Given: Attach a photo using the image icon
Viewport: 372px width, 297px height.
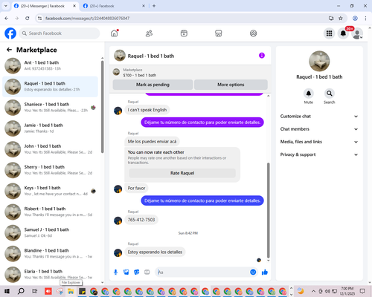Looking at the screenshot, I should click(126, 272).
